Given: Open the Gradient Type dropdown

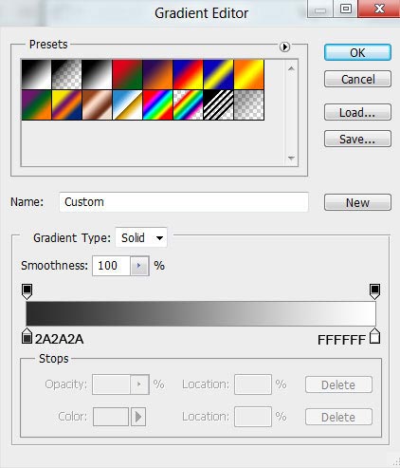Looking at the screenshot, I should click(x=141, y=237).
